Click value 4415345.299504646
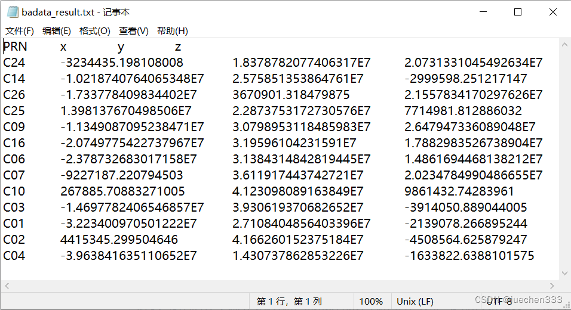This screenshot has width=571, height=310. coord(119,240)
